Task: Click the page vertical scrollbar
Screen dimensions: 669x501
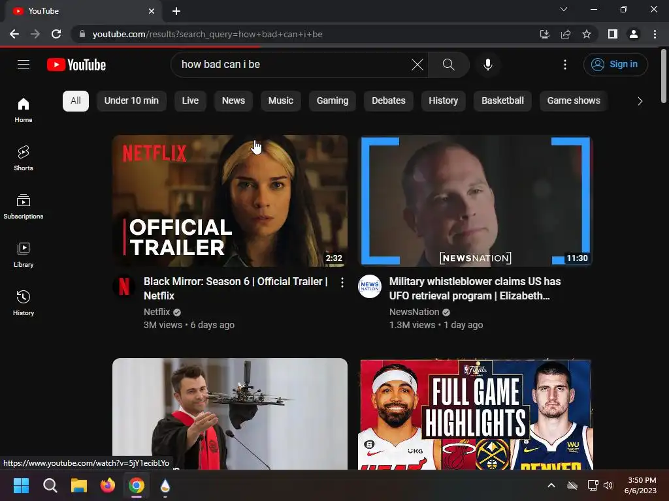Action: click(664, 76)
